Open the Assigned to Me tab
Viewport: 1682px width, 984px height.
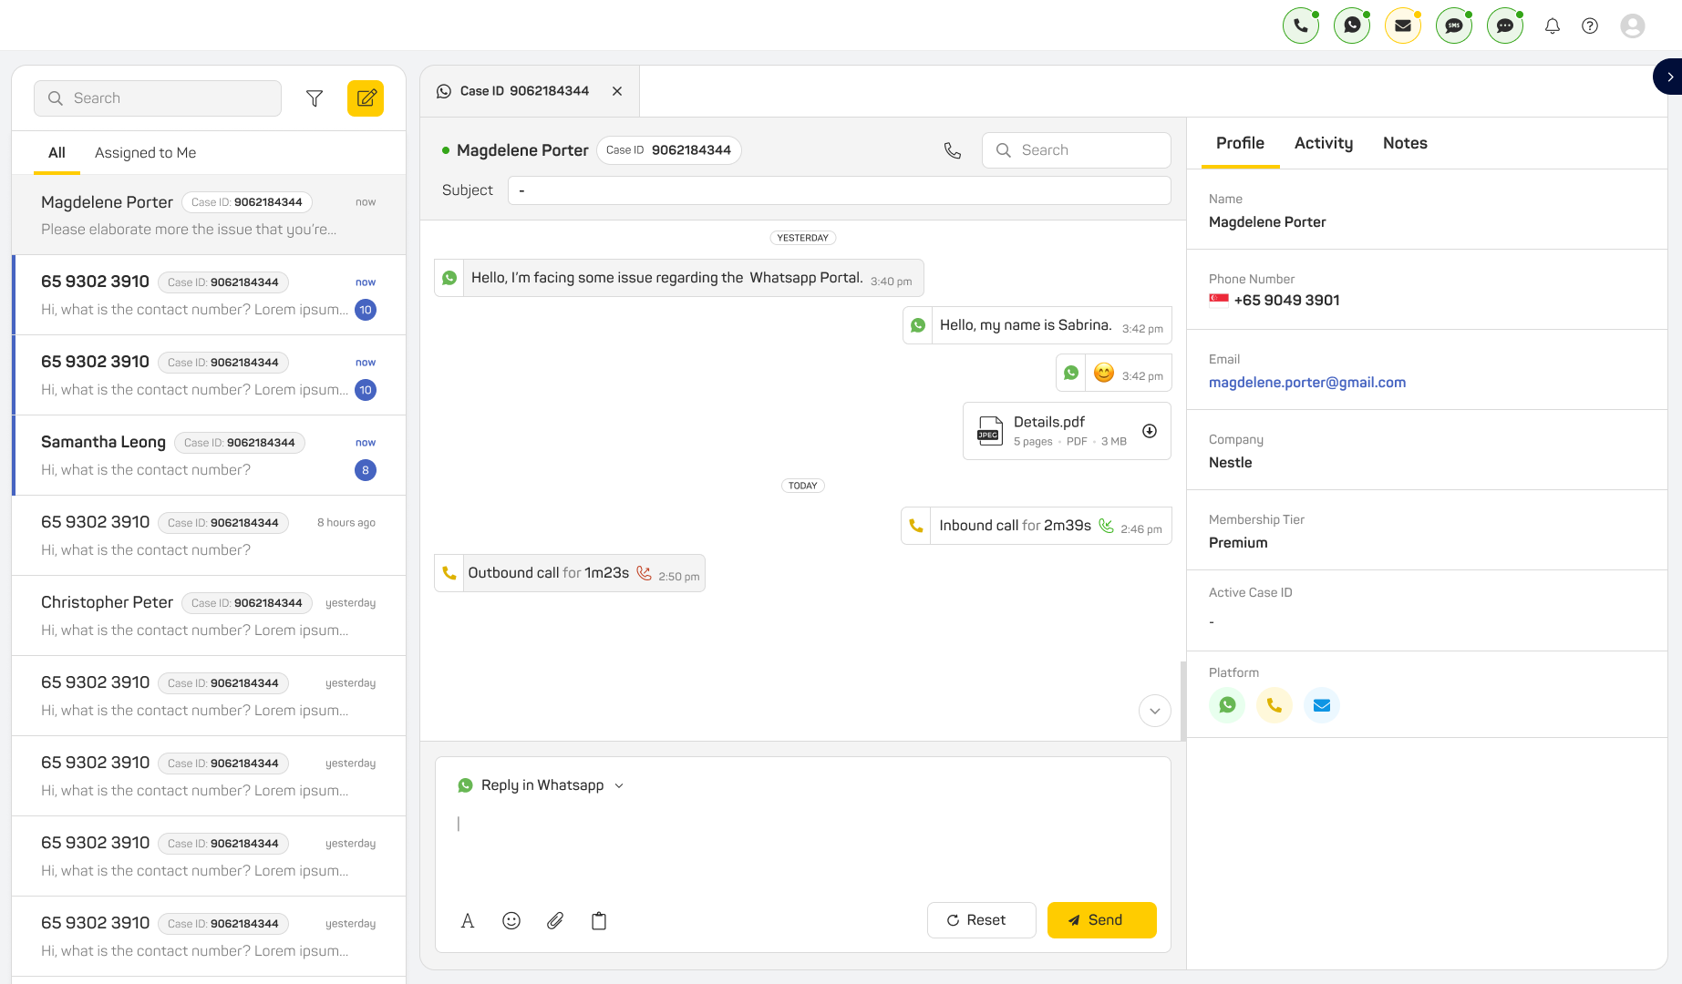(145, 153)
